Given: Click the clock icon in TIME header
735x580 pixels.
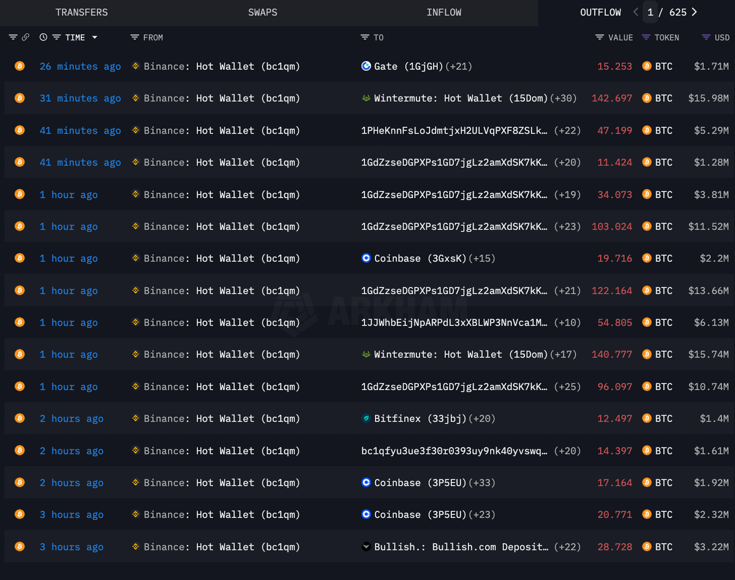Looking at the screenshot, I should [43, 37].
